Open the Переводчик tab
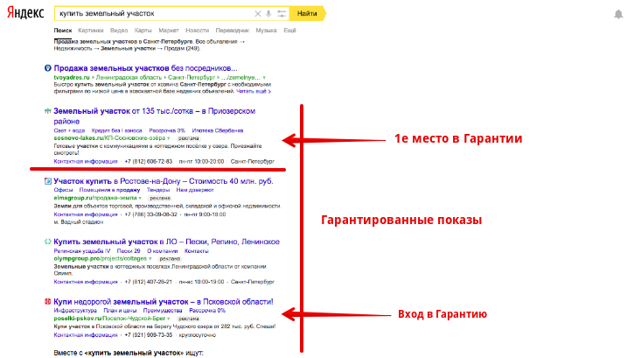Image resolution: width=634 pixels, height=358 pixels. tap(233, 31)
